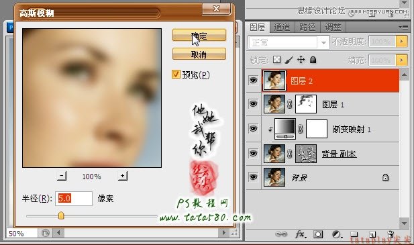Click the 半径(R) radius input field
Viewport: 414px width, 245px height.
(74, 199)
